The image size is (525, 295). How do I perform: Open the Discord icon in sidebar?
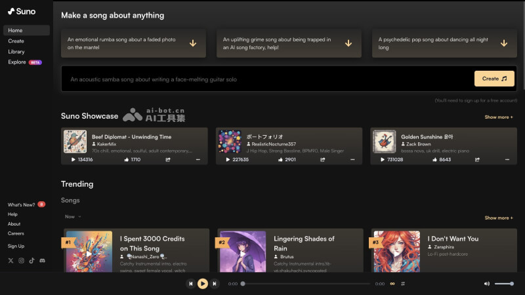click(42, 260)
